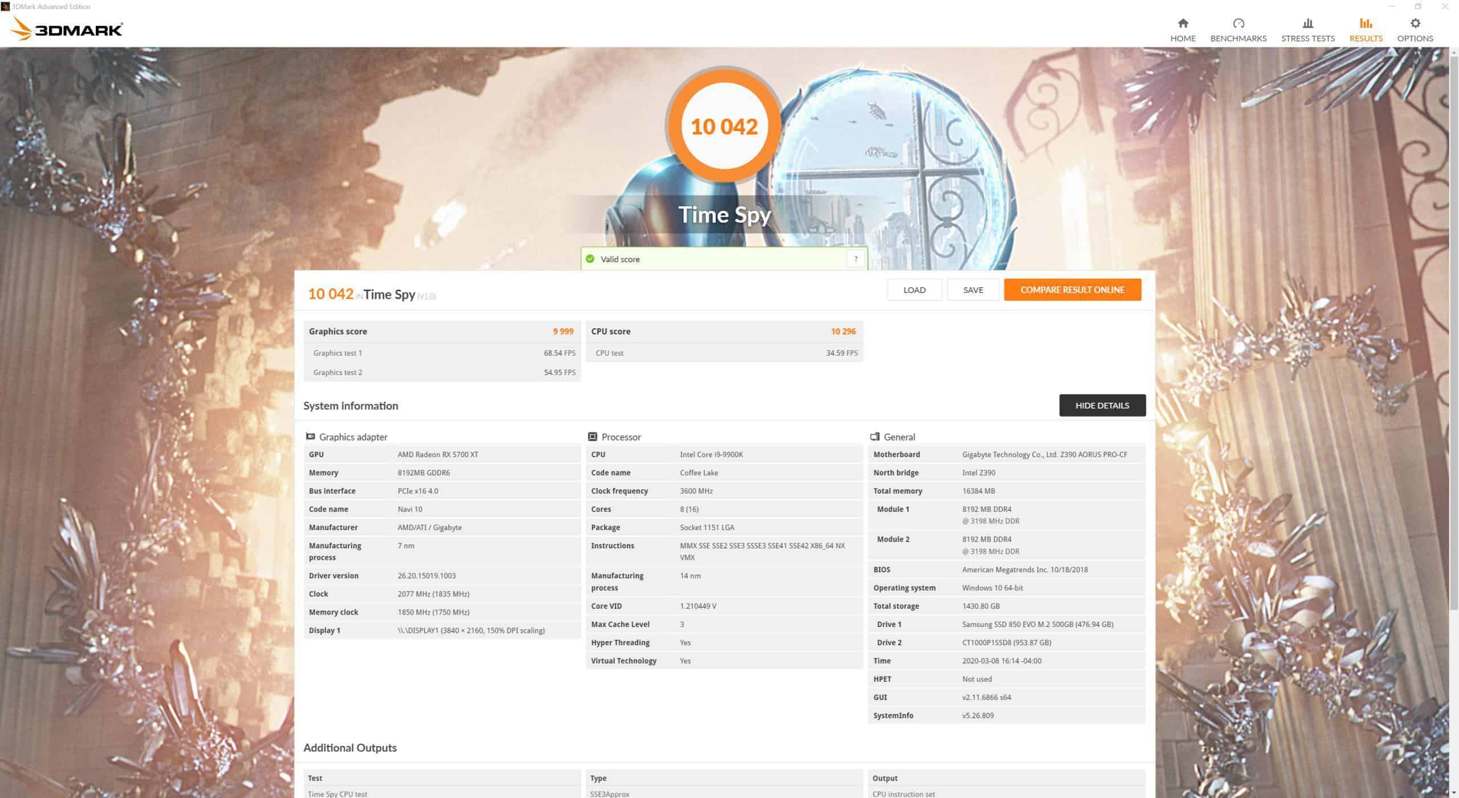Click Drive 1 Samsung SSD 850 EVO value
Image resolution: width=1459 pixels, height=798 pixels.
pyautogui.click(x=1037, y=624)
